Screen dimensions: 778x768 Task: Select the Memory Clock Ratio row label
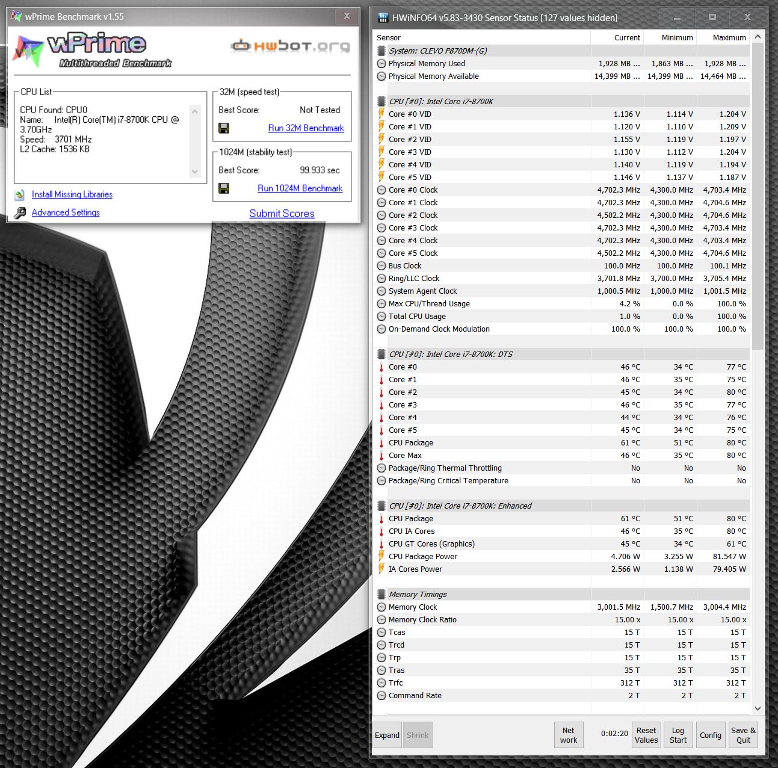pyautogui.click(x=422, y=619)
